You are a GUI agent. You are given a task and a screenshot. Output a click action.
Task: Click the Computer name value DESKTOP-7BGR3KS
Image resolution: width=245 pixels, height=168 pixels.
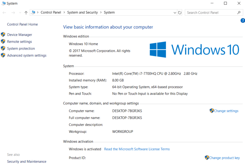(x=127, y=111)
